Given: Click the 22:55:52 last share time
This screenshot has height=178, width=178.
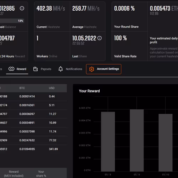Looking at the screenshot, I should tap(78, 43).
